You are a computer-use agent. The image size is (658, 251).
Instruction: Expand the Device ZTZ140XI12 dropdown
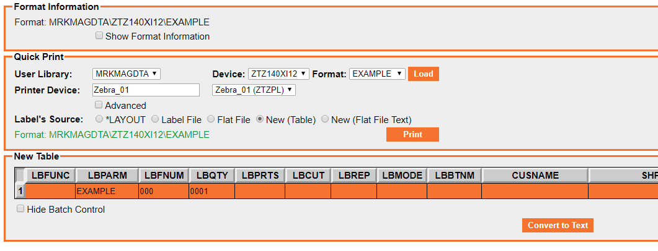[278, 74]
